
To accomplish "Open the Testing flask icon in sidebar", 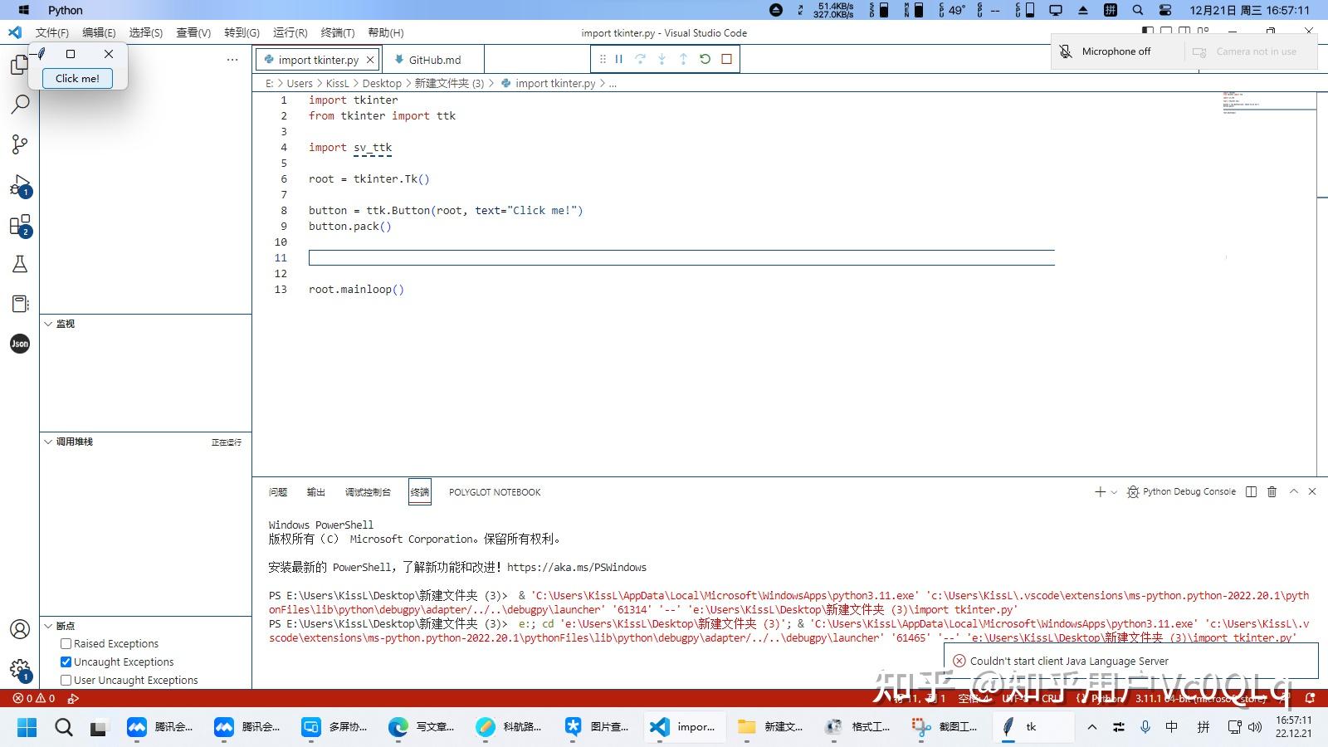I will (20, 264).
